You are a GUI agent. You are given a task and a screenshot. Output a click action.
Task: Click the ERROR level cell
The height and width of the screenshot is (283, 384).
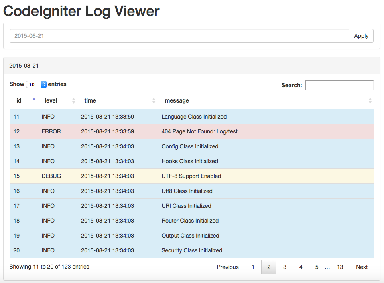pyautogui.click(x=51, y=131)
